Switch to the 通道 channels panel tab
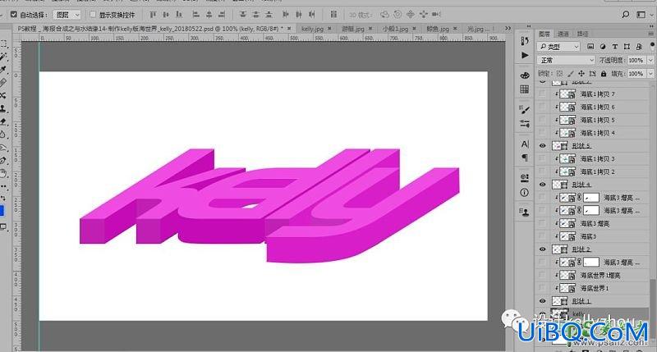This screenshot has width=657, height=352. 563,34
